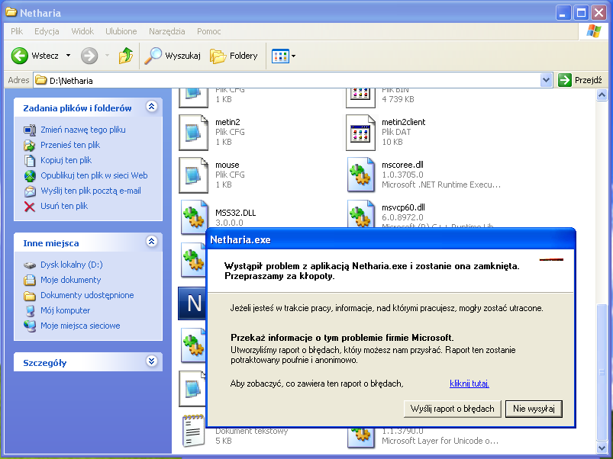Viewport: 613px width, 459px height.
Task: Click the vertical scrollbar thumb
Action: (x=602, y=372)
